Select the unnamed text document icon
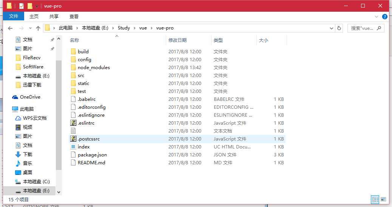Viewport: 392px width, 207px height. [x=73, y=131]
